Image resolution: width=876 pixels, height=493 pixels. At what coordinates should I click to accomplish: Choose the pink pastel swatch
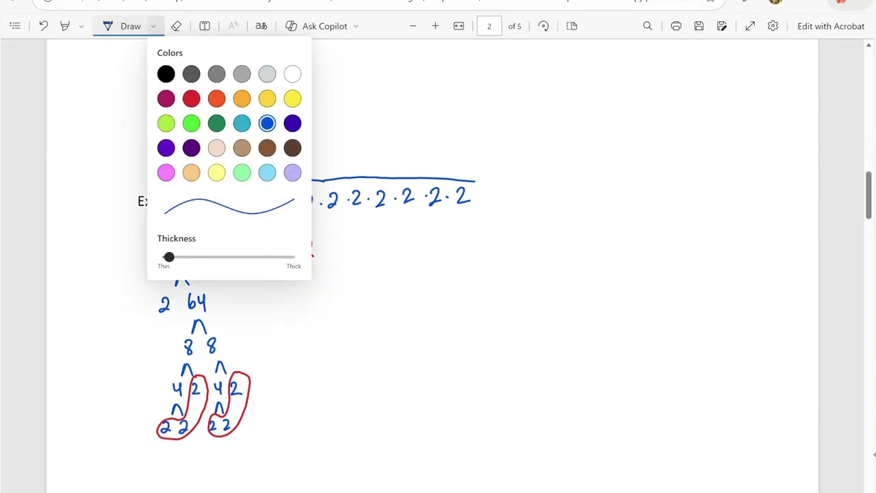[x=166, y=173]
